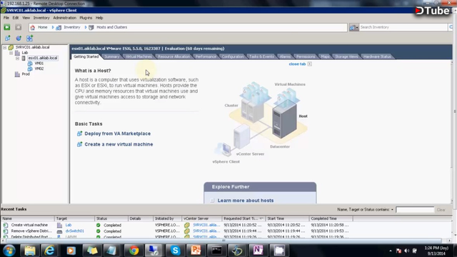
Task: Click the Status column header
Action: pos(111,218)
